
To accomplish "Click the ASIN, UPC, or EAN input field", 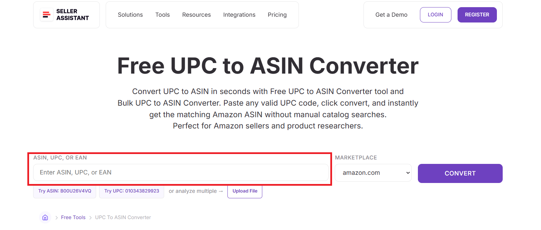I will pos(181,172).
